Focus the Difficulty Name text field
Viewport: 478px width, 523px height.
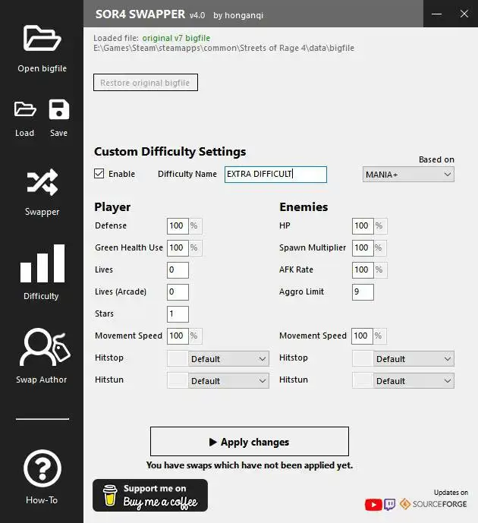click(x=275, y=175)
